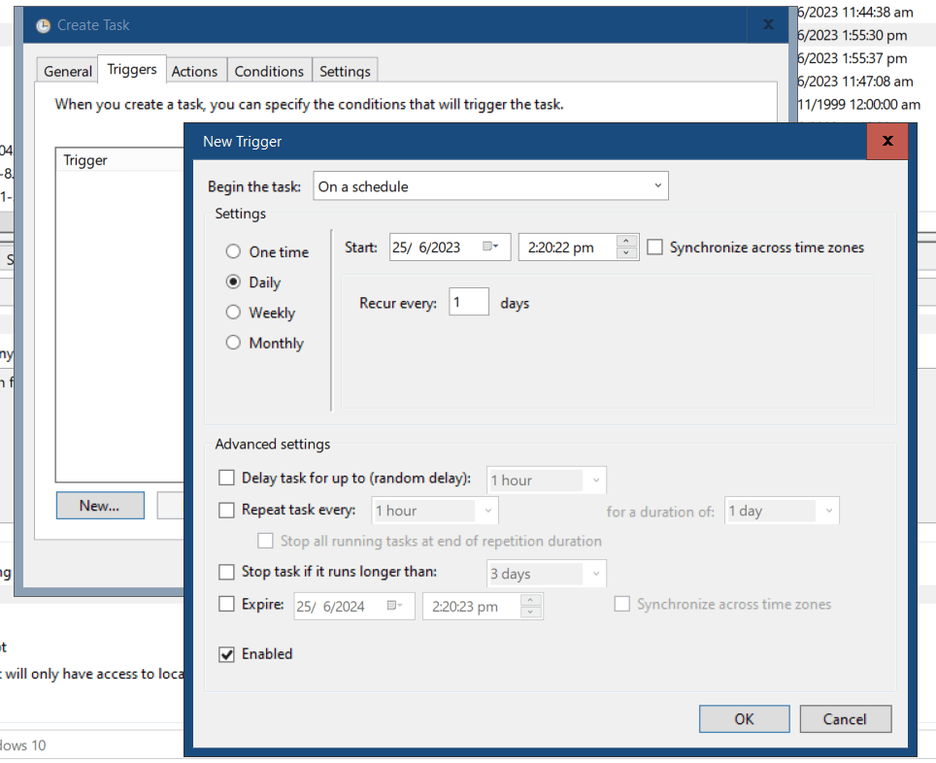Select the One time schedule option
The height and width of the screenshot is (763, 936).
[233, 251]
